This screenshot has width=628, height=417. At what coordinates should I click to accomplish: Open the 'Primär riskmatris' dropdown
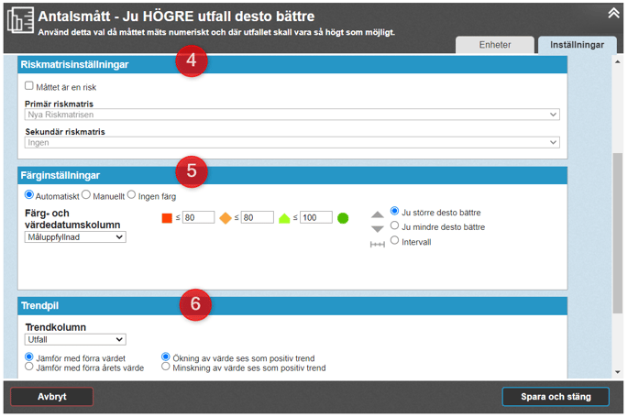292,115
